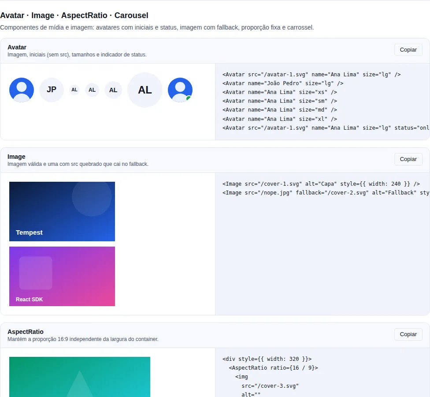Select the JP initials avatar
This screenshot has height=397, width=430.
click(x=51, y=90)
